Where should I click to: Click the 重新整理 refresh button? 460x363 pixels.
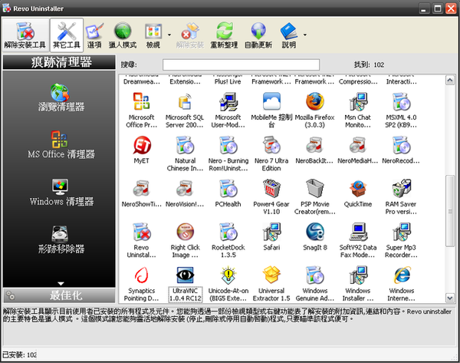click(x=224, y=35)
